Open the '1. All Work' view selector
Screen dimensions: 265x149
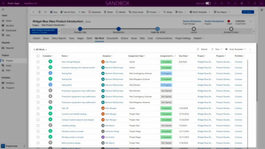40,49
